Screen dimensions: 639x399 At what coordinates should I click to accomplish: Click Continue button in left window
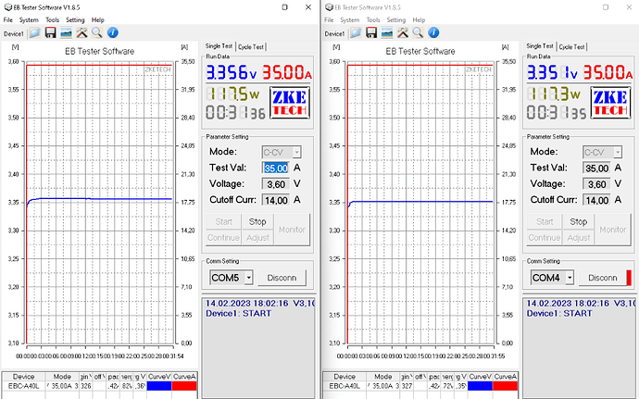pos(224,238)
